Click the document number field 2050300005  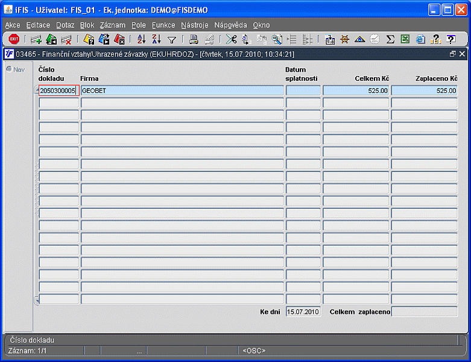59,91
